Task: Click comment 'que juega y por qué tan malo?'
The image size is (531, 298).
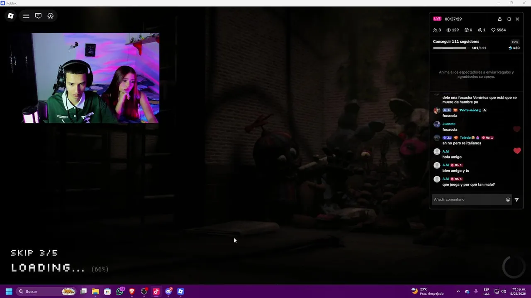Action: pyautogui.click(x=468, y=185)
